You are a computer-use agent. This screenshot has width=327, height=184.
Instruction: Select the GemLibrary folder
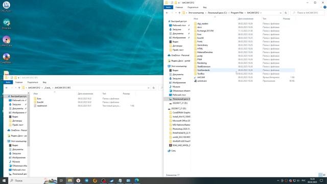[x=202, y=45]
